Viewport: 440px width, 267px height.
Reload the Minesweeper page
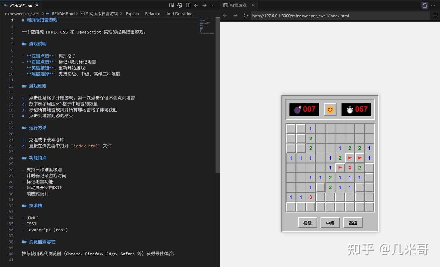click(245, 16)
